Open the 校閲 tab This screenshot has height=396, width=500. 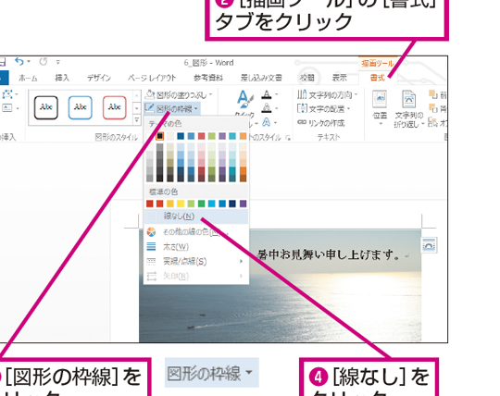point(307,78)
